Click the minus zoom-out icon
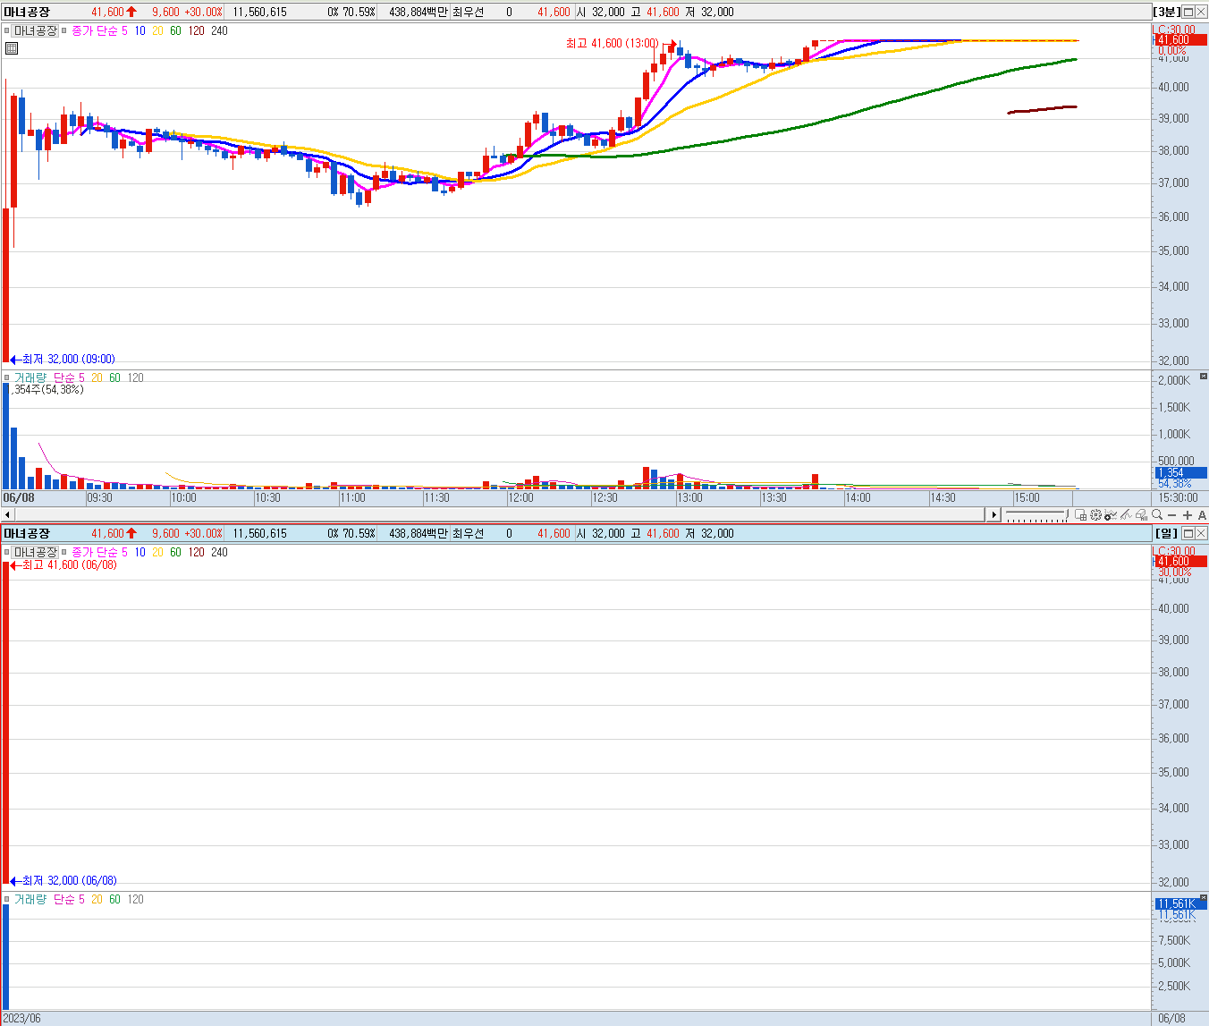Viewport: 1209px width, 1026px height. (1172, 515)
